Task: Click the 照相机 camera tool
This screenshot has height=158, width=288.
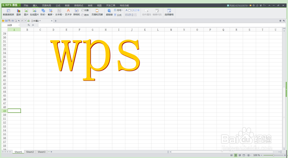Action: point(76,12)
